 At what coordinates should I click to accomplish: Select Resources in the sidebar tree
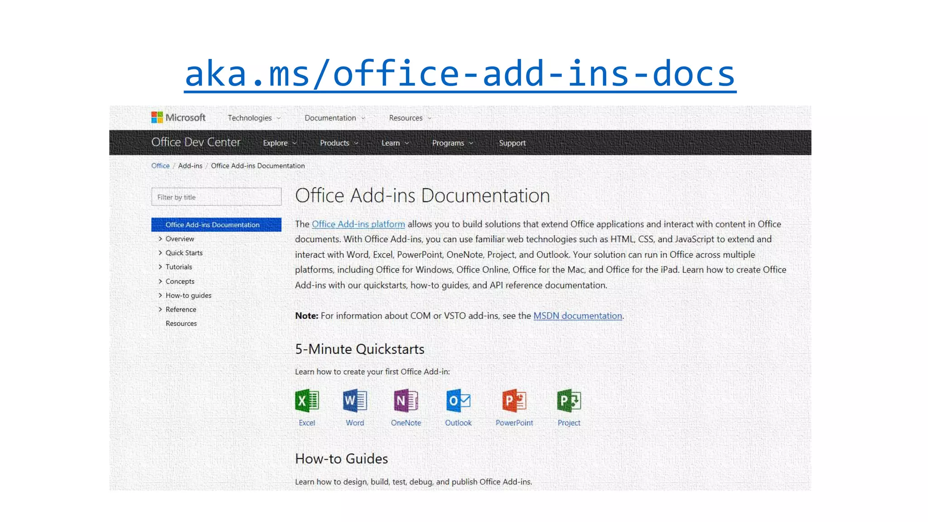[181, 324]
